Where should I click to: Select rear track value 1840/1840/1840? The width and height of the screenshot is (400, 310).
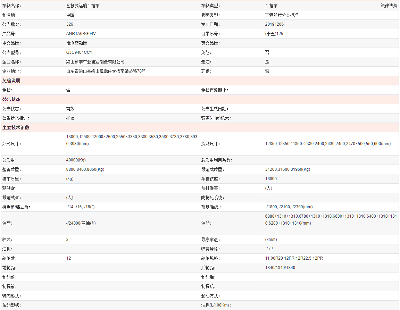pyautogui.click(x=280, y=268)
